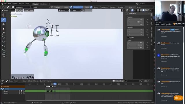
Task: Select the Cursor tool in the left toolbar
Action: tap(3, 15)
